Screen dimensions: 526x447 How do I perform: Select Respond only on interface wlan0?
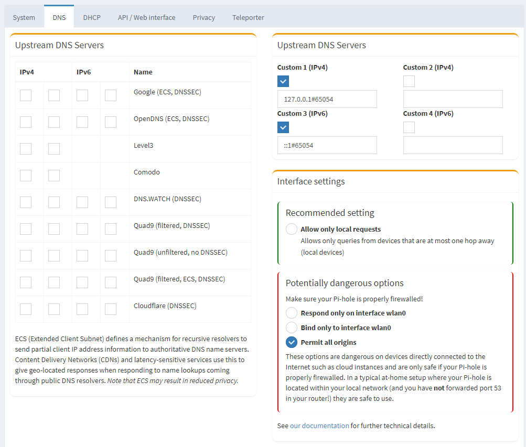coord(292,313)
